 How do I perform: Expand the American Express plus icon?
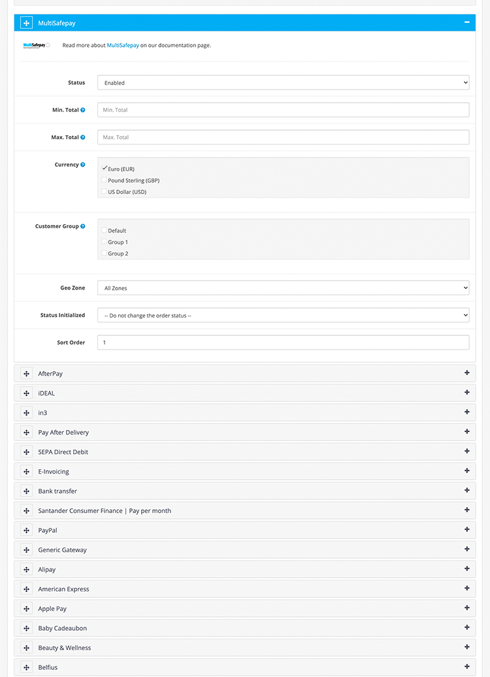pyautogui.click(x=466, y=588)
